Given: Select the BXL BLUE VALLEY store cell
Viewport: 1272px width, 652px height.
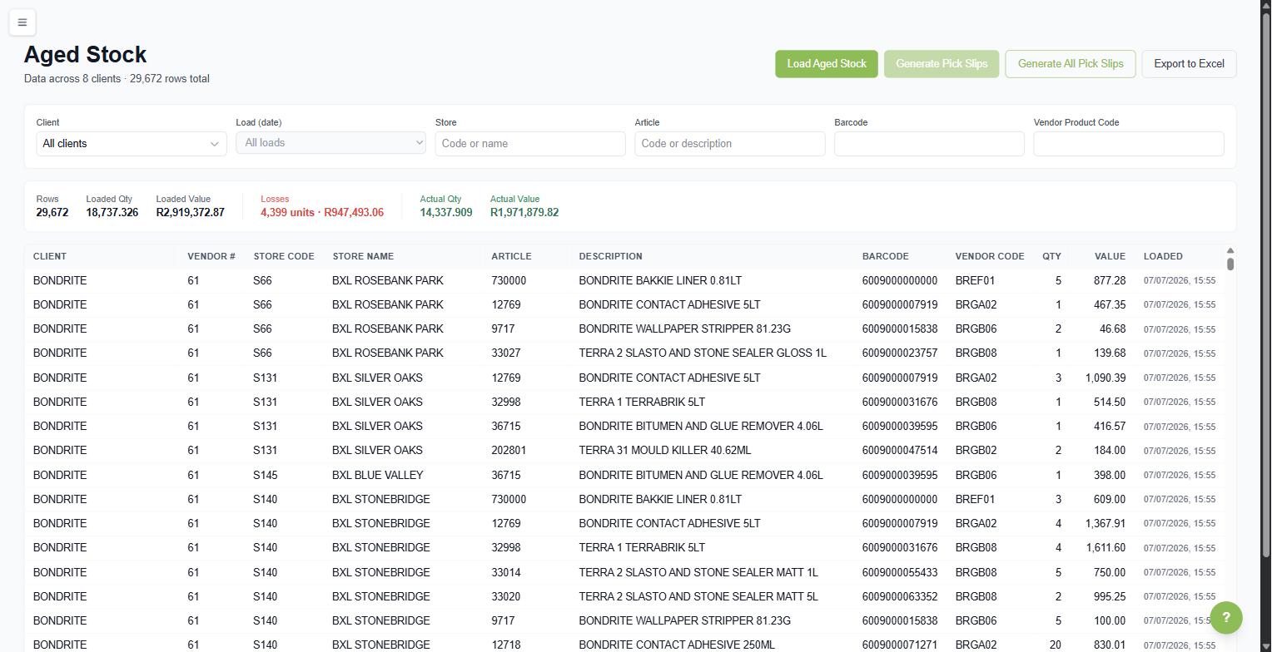Looking at the screenshot, I should (378, 475).
